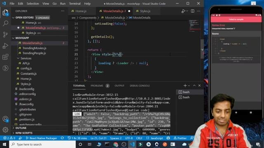Open the Extensions view
Image resolution: width=264 pixels, height=148 pixels.
5,57
